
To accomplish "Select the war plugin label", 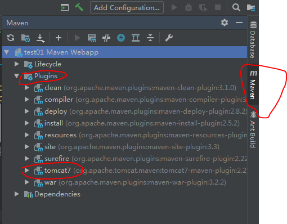I will (50, 182).
